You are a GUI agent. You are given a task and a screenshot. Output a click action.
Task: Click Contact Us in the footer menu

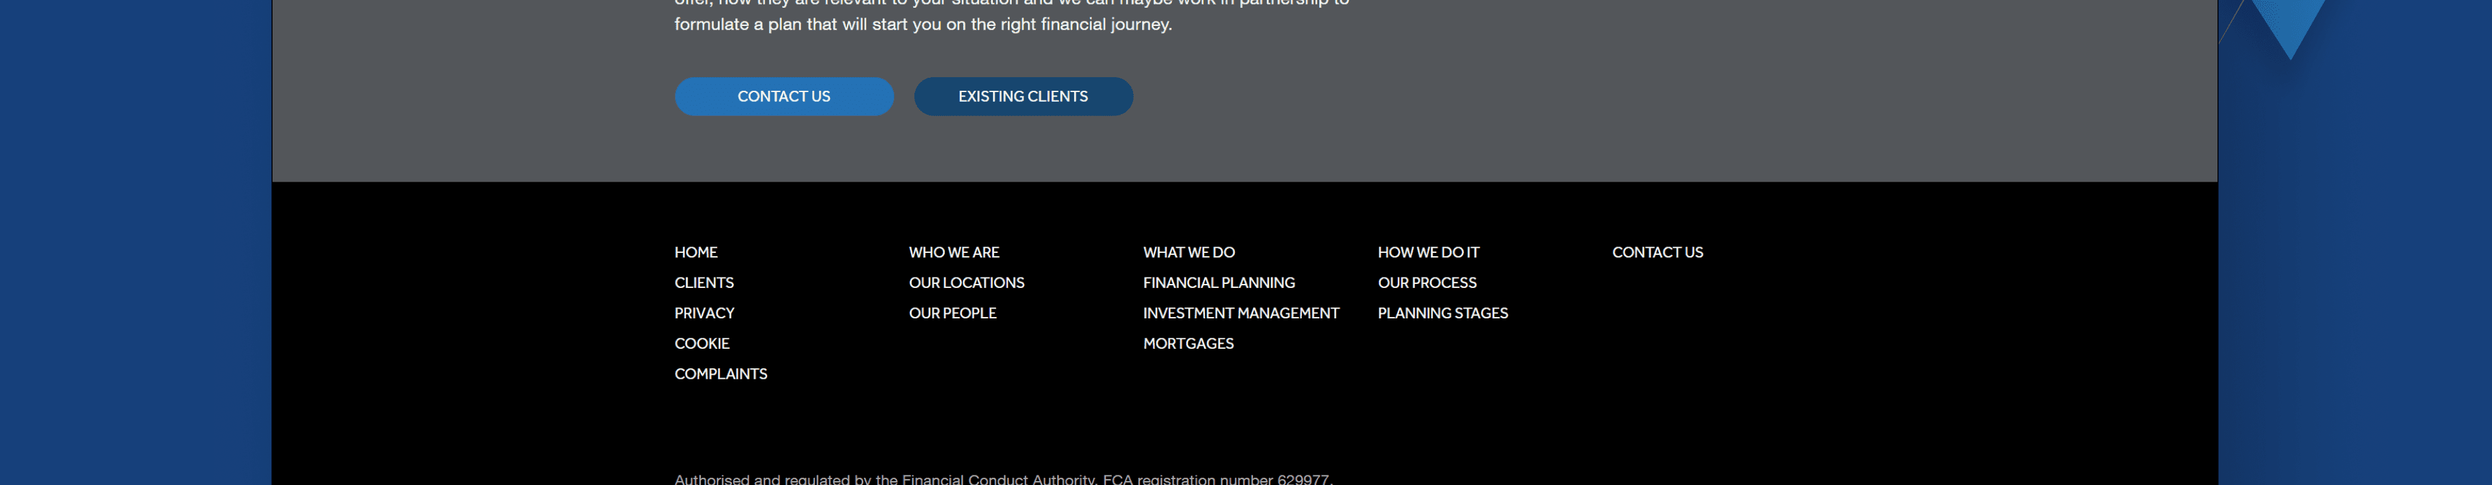(1656, 252)
